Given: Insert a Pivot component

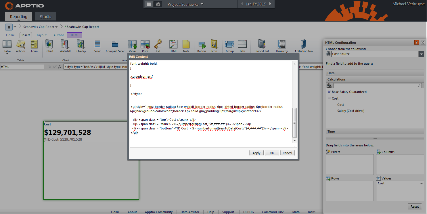Looking at the screenshot, I should pos(145,46).
